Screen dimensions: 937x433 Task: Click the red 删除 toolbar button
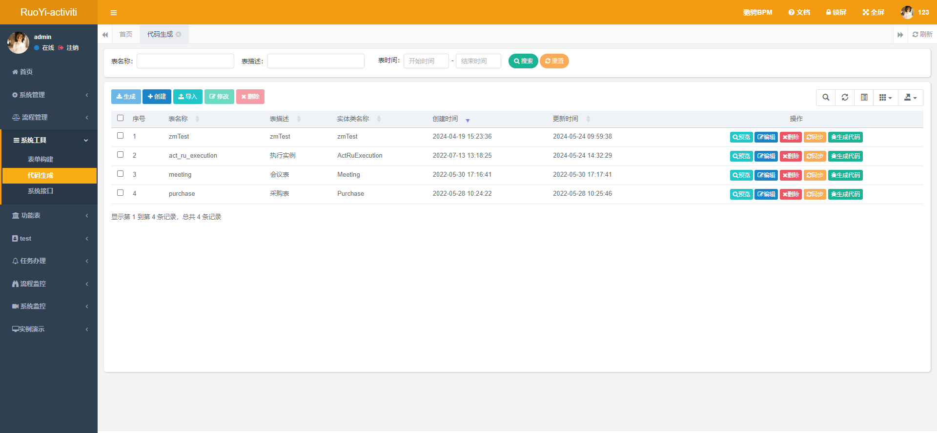[x=250, y=97]
